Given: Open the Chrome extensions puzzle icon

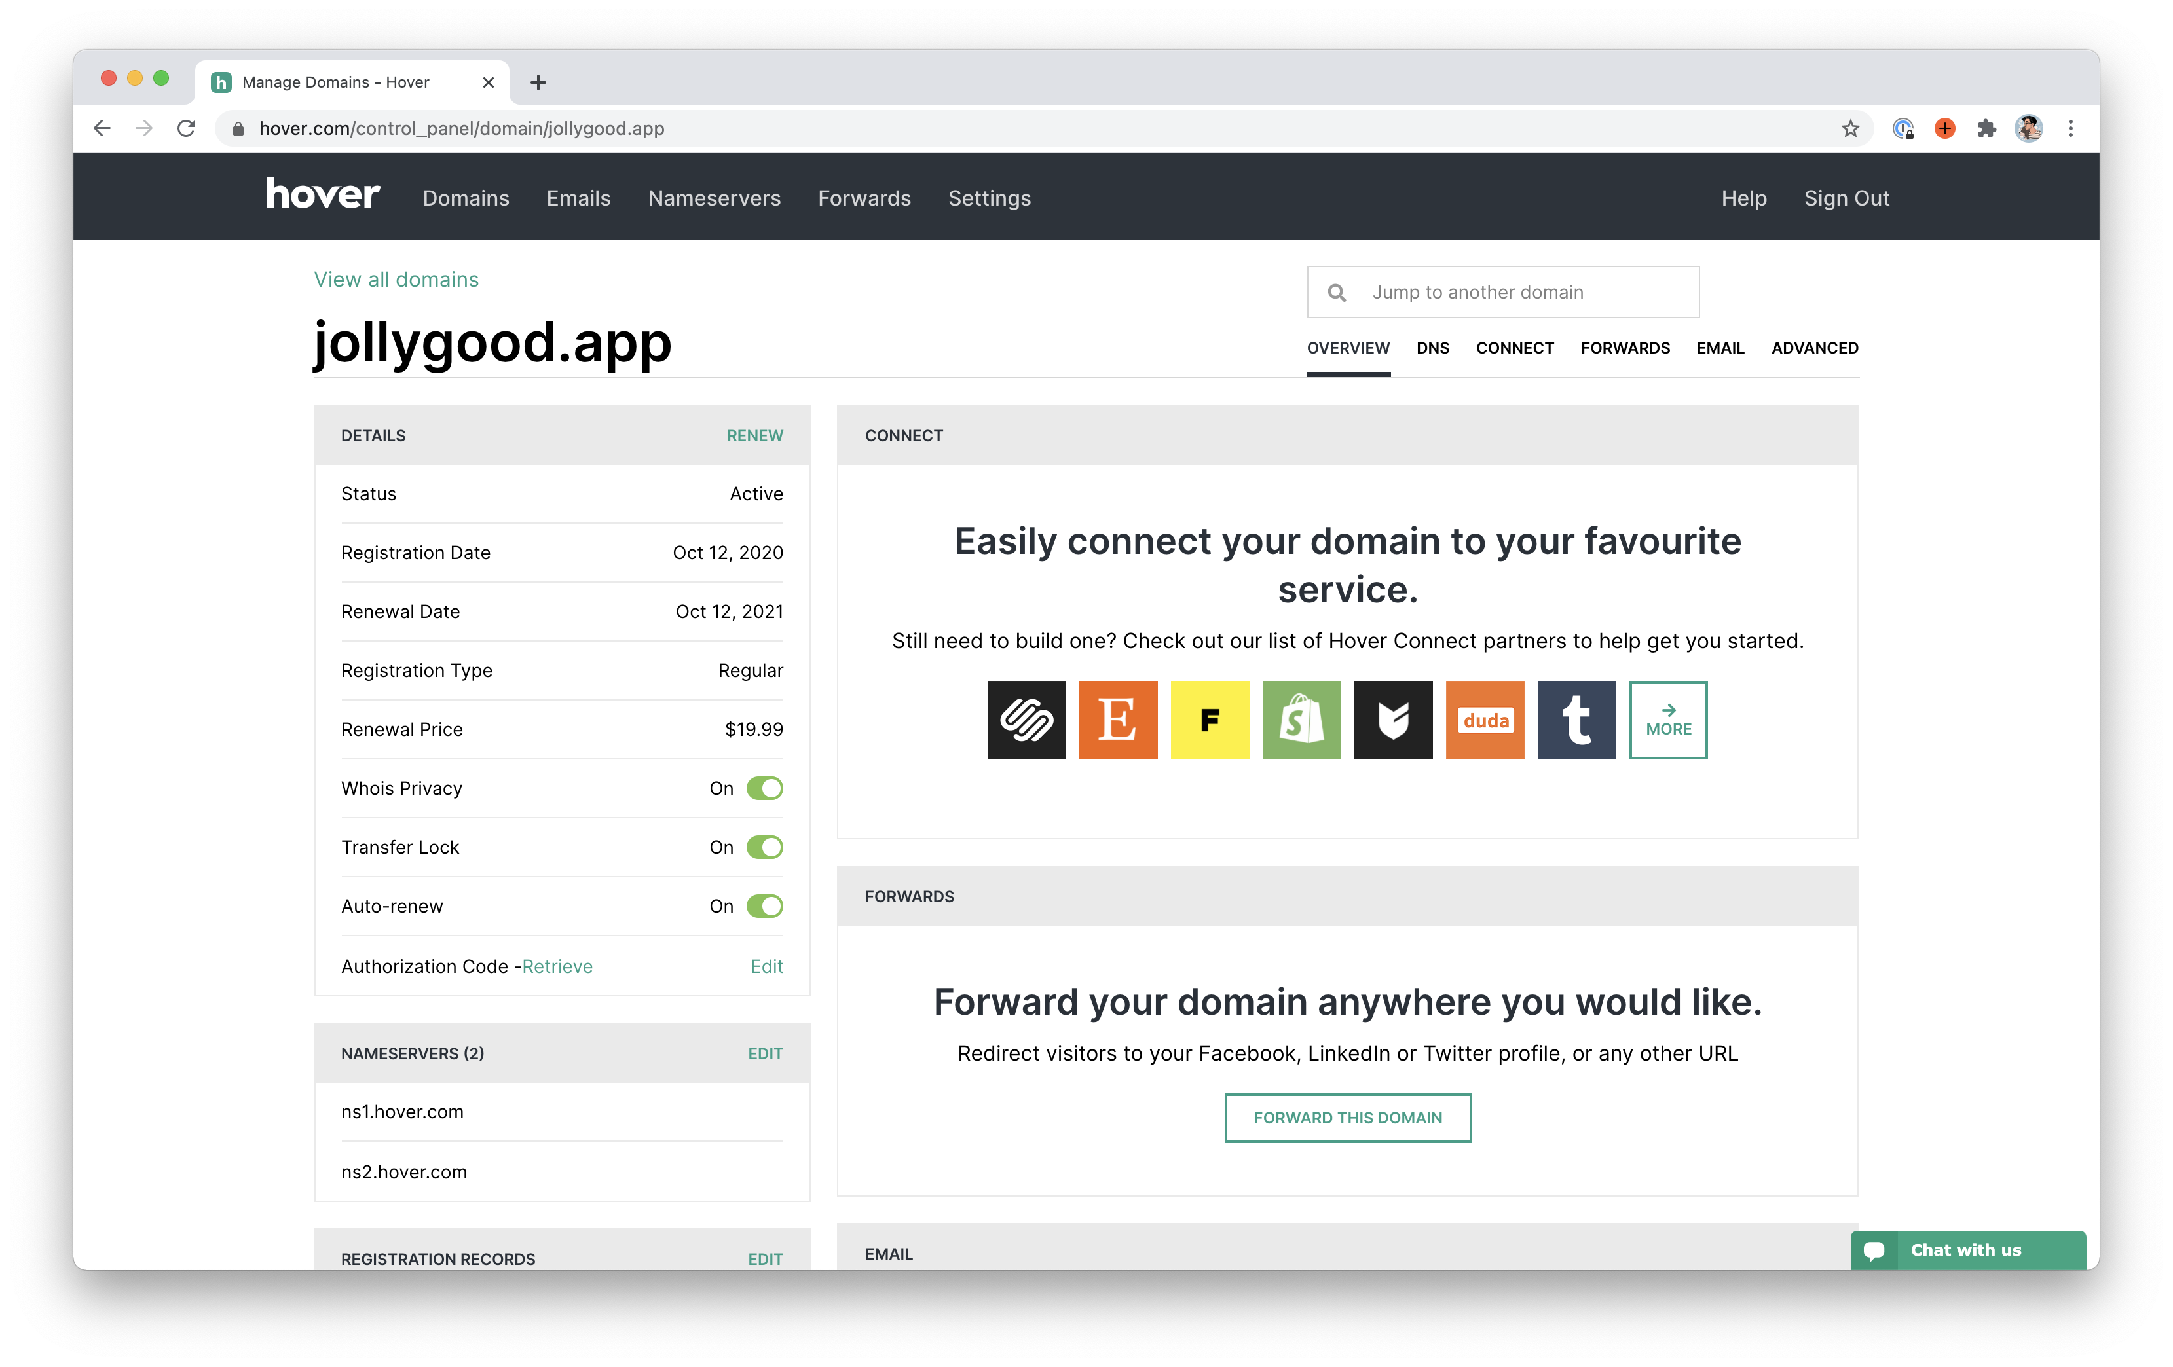Looking at the screenshot, I should [x=1987, y=128].
